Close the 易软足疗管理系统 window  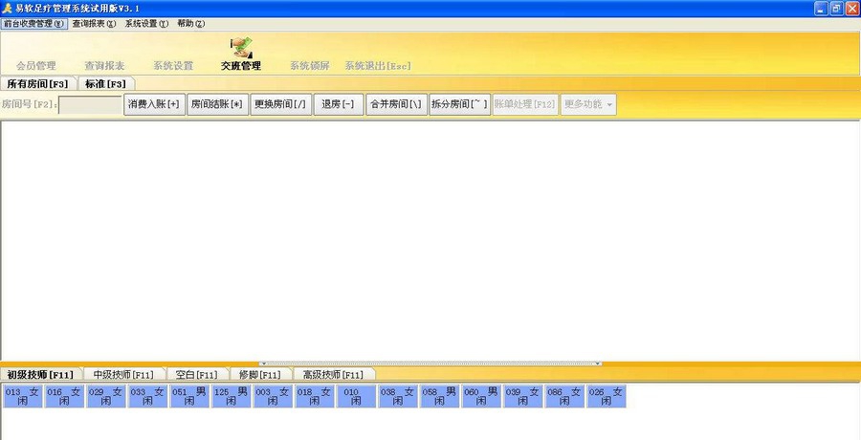[852, 9]
